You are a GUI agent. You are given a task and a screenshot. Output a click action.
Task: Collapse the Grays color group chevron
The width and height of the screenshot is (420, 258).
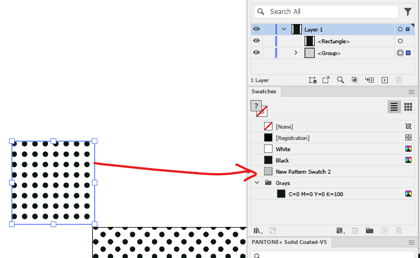point(257,183)
